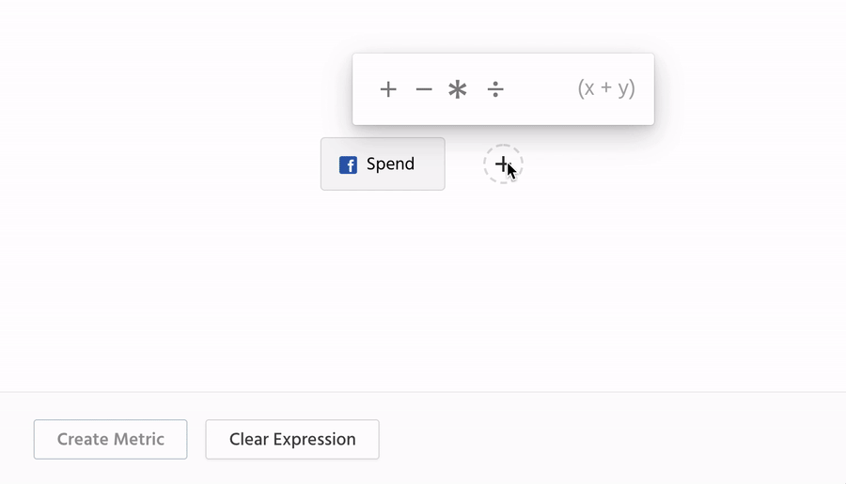Toggle the operator picker via plus circle
The width and height of the screenshot is (846, 484).
(x=503, y=164)
